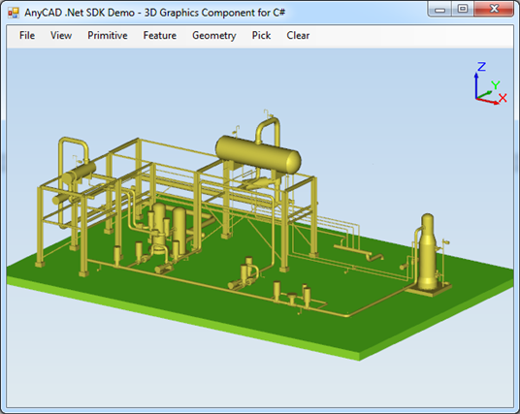Open the Feature menu

coord(159,36)
